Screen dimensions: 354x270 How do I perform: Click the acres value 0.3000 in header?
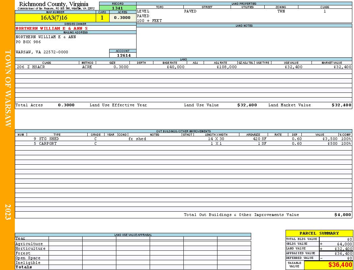[x=122, y=18]
